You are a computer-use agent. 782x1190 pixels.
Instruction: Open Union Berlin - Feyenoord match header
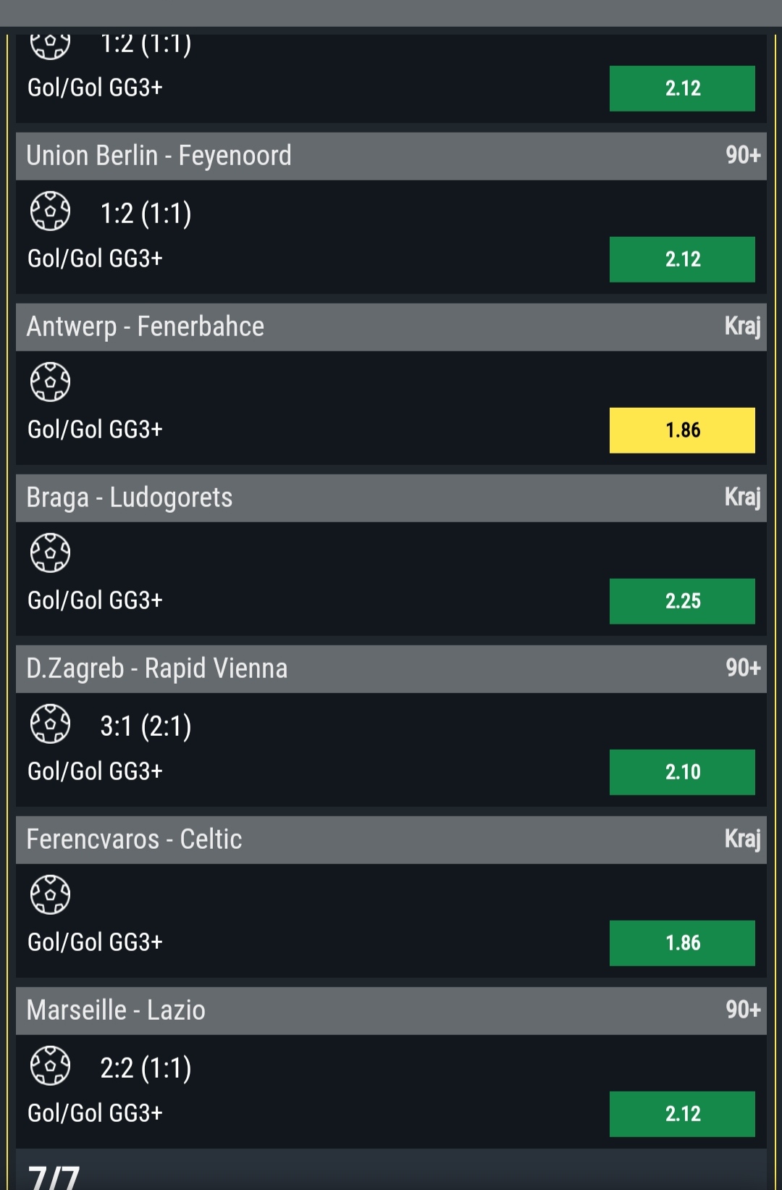[x=159, y=156]
